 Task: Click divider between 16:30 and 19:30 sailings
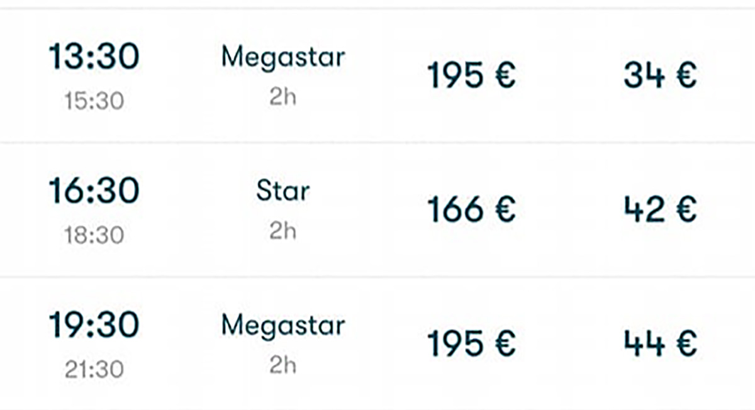(377, 277)
